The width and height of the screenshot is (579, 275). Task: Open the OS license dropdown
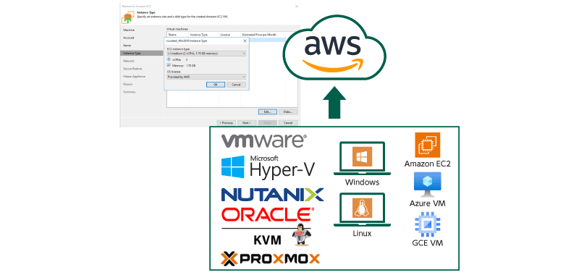coord(206,77)
